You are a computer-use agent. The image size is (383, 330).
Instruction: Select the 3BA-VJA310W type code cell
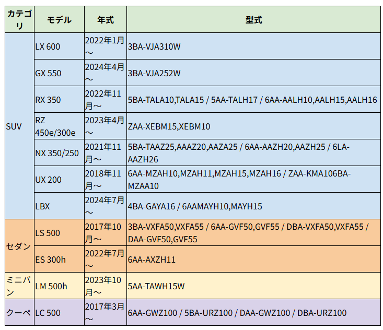pyautogui.click(x=253, y=46)
